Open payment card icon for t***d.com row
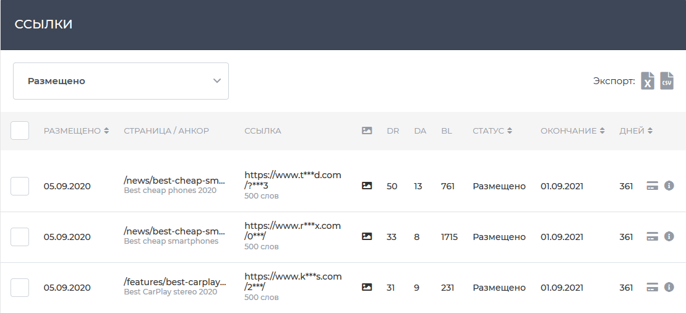The image size is (686, 313). pos(652,186)
